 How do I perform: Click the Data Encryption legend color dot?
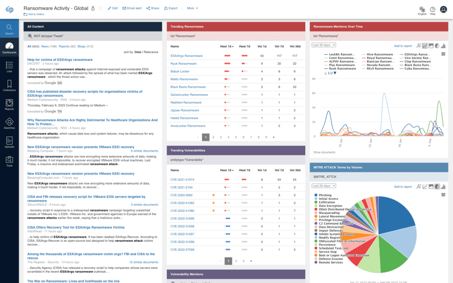click(x=316, y=206)
